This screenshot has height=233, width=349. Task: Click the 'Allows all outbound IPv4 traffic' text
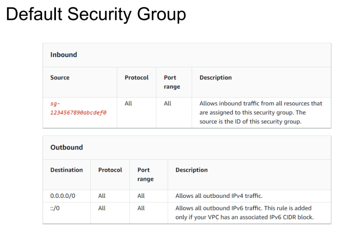click(219, 196)
